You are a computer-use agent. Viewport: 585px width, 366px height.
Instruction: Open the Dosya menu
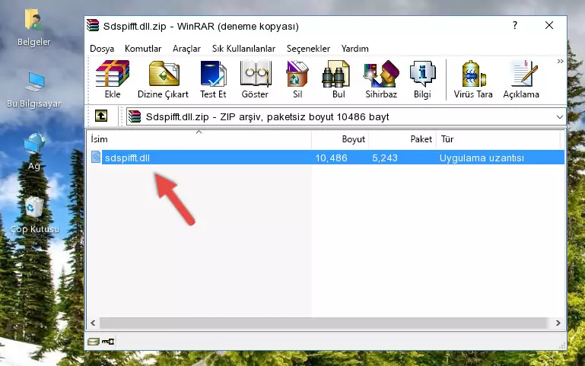coord(102,49)
